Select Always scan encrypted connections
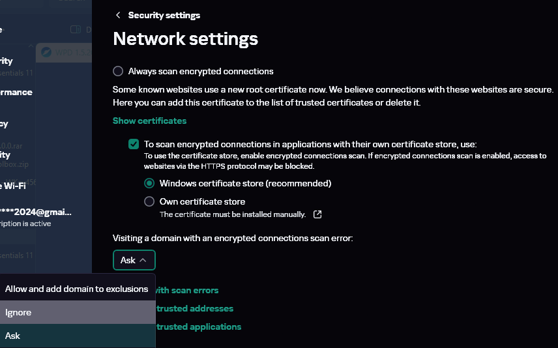The height and width of the screenshot is (348, 558). 118,71
